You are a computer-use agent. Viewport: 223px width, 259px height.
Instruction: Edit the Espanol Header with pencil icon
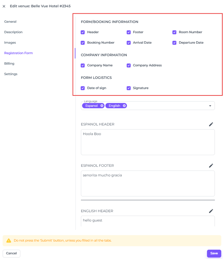(x=211, y=124)
